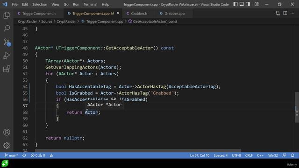The height and width of the screenshot is (168, 299).
Task: Toggle the secondary side bar layout icon
Action: tap(248, 4)
